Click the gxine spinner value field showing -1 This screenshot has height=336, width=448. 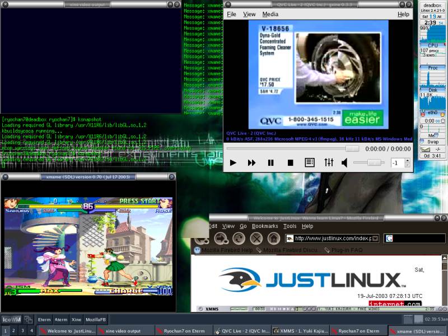[x=398, y=163]
